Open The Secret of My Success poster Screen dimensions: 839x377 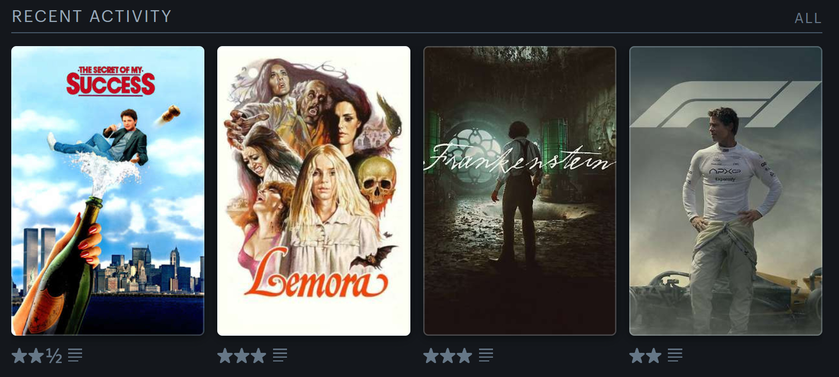click(108, 191)
